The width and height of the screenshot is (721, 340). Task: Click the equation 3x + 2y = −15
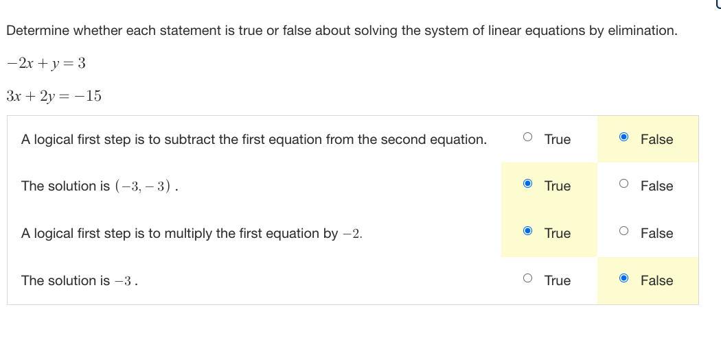54,97
